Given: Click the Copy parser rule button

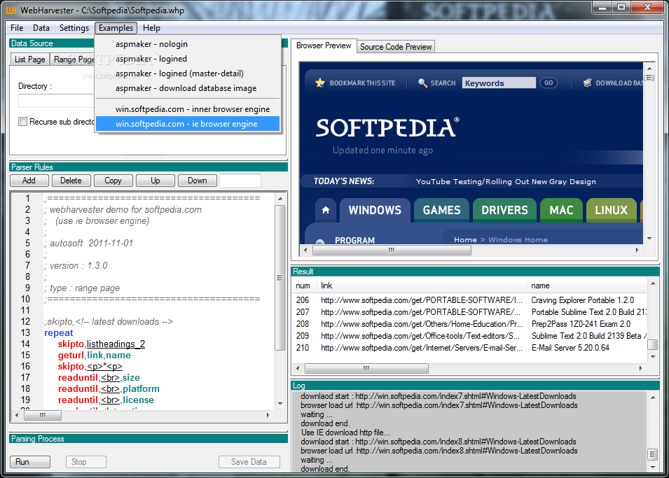Looking at the screenshot, I should pyautogui.click(x=113, y=181).
